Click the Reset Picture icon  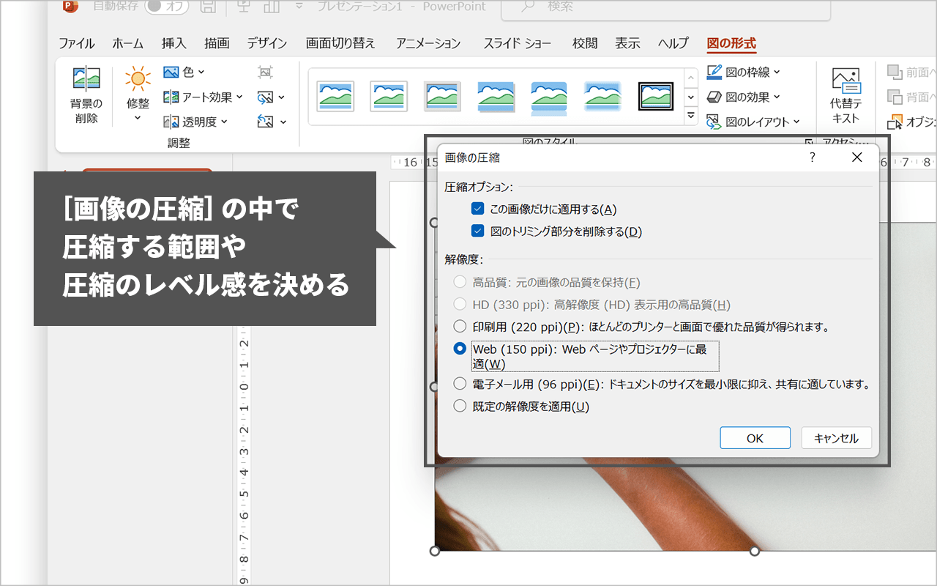coord(266,122)
